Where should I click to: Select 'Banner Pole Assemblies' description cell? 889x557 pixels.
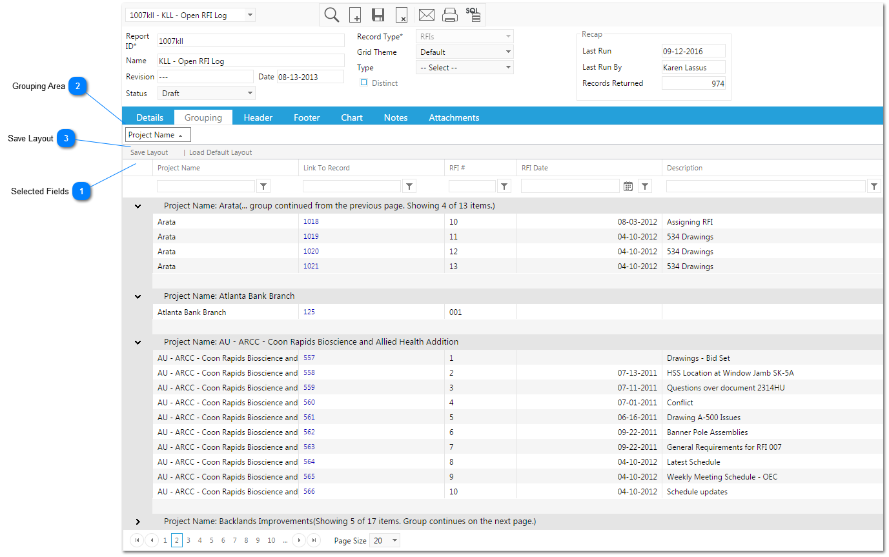tap(772, 432)
